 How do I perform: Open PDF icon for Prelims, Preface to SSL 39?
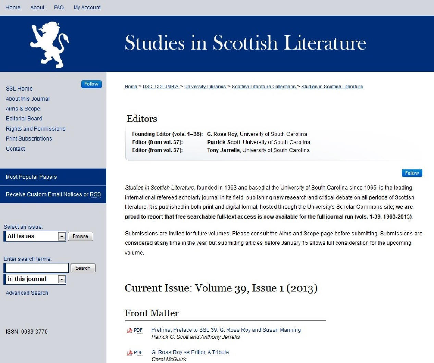click(x=135, y=330)
